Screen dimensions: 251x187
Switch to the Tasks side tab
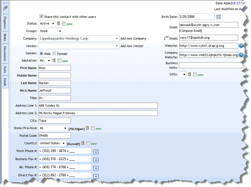coord(5,70)
